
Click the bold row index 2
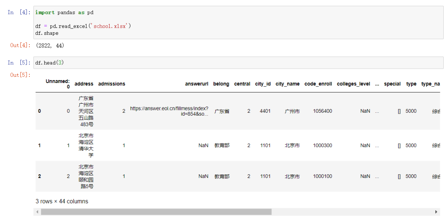click(39, 176)
